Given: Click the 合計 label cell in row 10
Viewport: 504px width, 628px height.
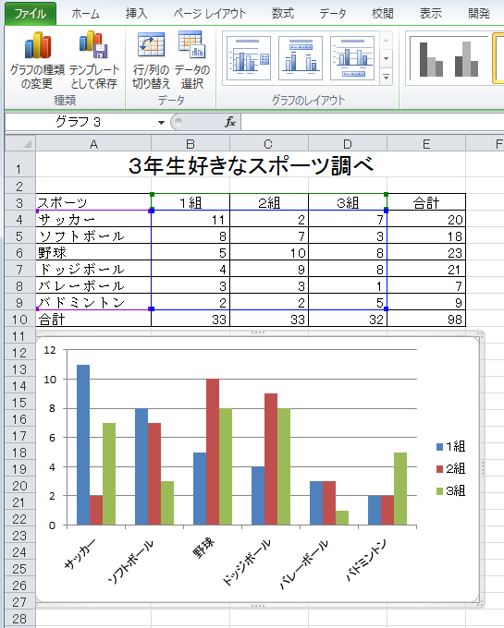Looking at the screenshot, I should pyautogui.click(x=93, y=319).
